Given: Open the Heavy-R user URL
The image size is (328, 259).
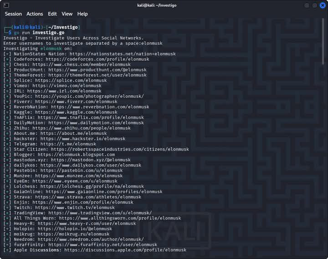Looking at the screenshot, I should pyautogui.click(x=87, y=223).
